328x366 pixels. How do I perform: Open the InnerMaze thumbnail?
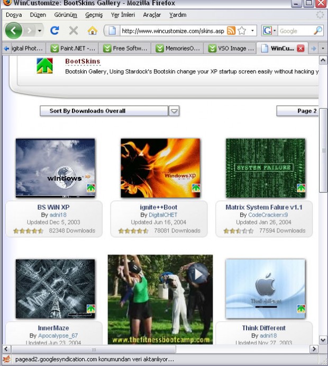tap(56, 289)
